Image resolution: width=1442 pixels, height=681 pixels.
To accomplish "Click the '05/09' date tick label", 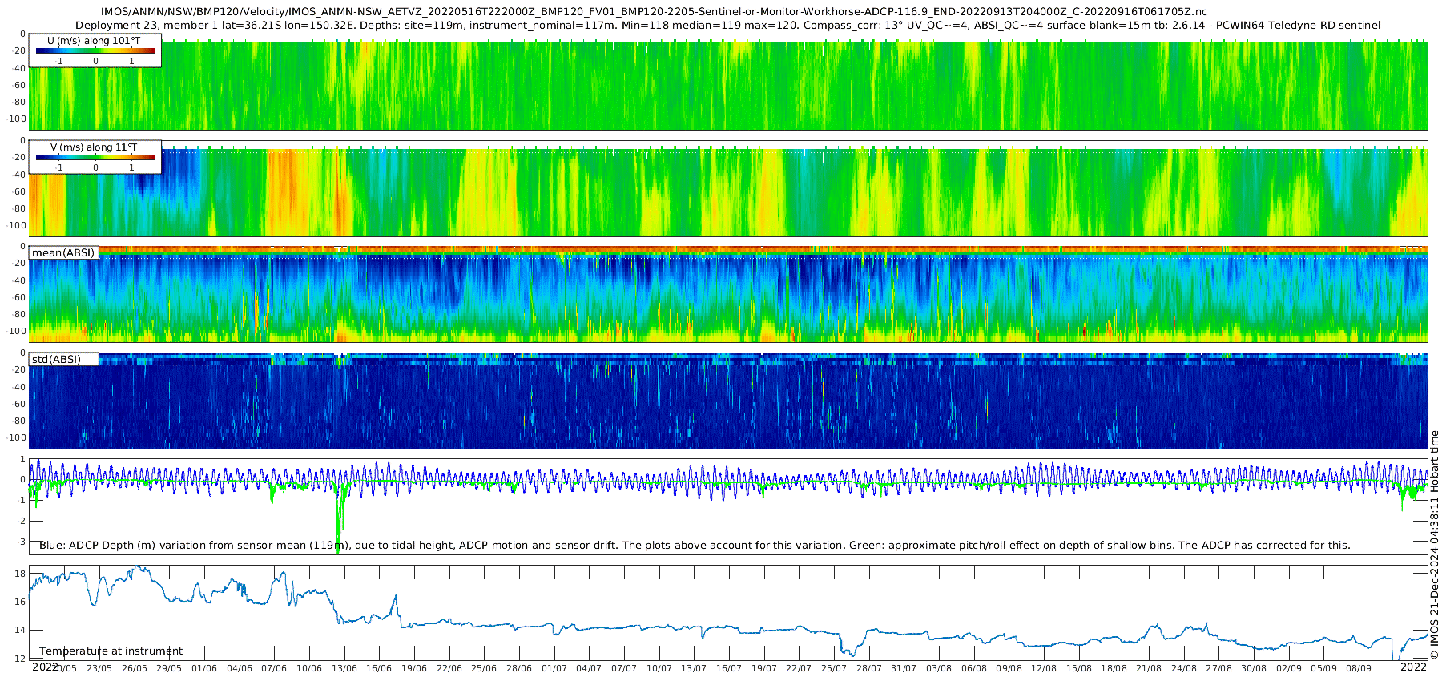I will pyautogui.click(x=1324, y=668).
